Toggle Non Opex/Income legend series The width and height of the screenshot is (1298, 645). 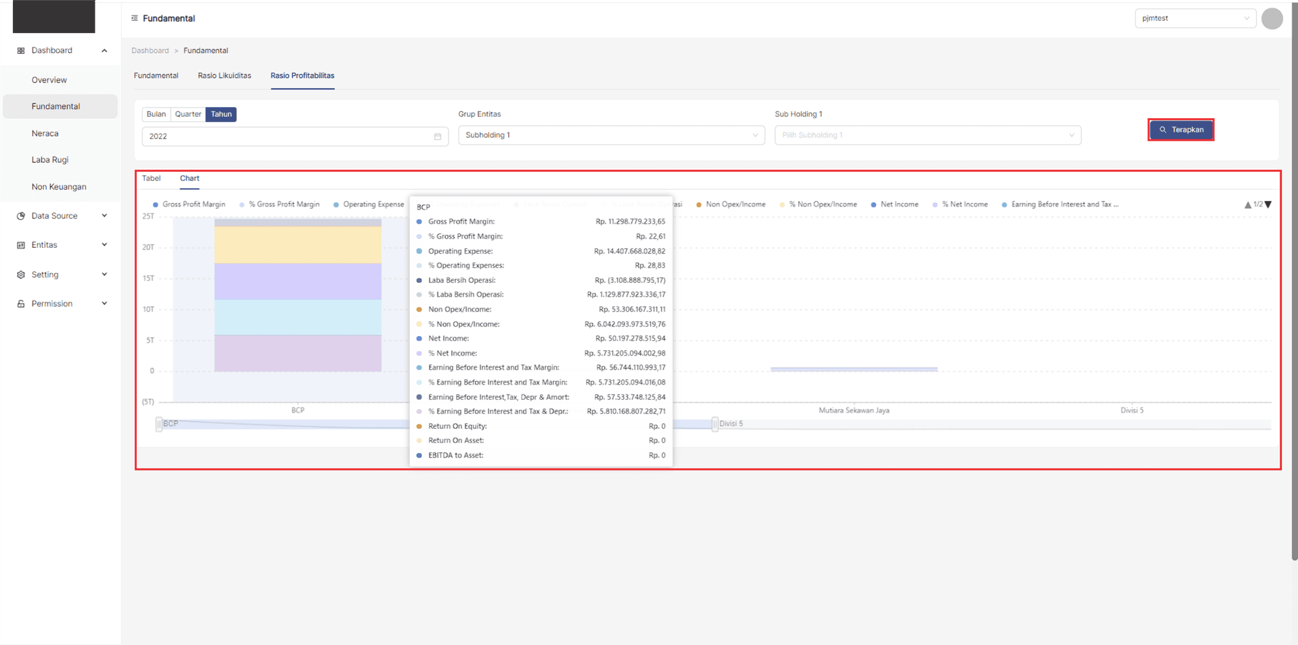730,204
